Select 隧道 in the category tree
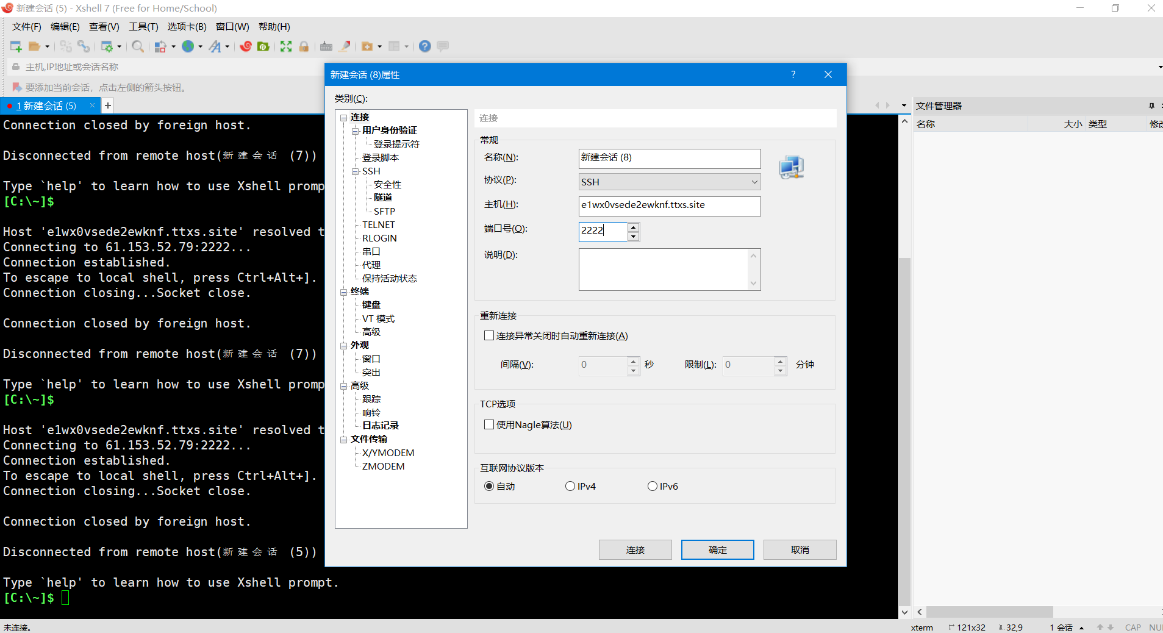1163x633 pixels. click(x=383, y=198)
